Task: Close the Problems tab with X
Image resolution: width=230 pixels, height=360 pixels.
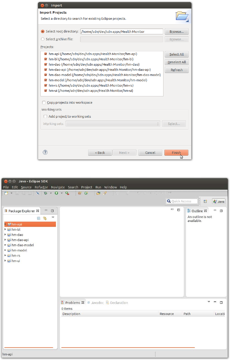Action: coord(83,303)
